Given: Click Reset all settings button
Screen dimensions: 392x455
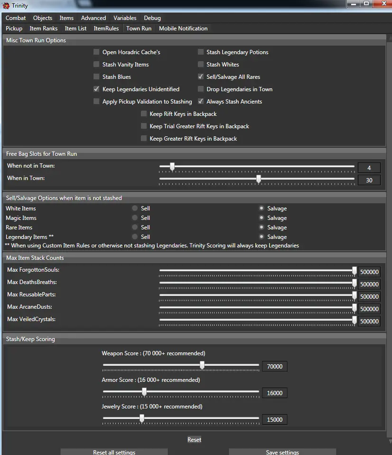Looking at the screenshot, I should (x=114, y=452).
